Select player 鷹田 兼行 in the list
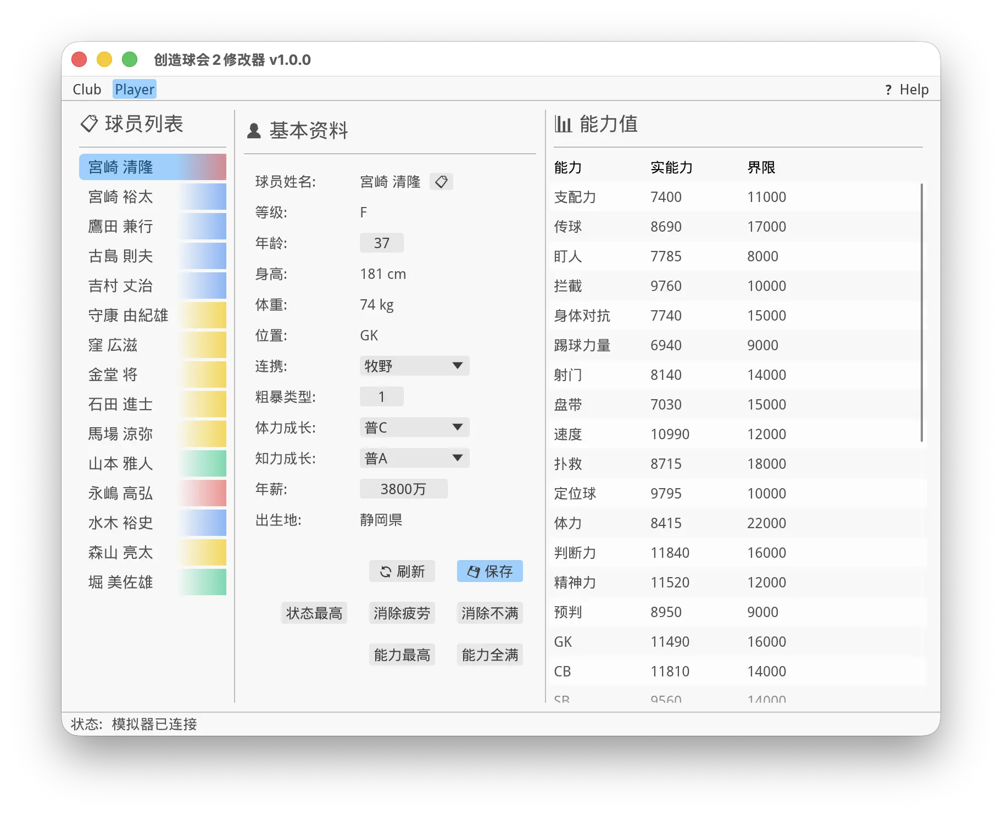The height and width of the screenshot is (817, 1002). 153,226
